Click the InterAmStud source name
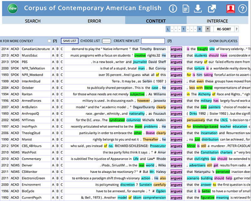 31,81
